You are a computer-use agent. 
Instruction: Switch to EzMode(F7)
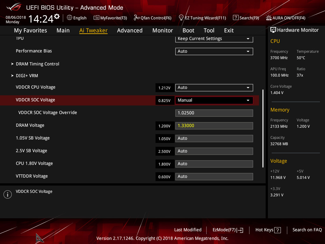228,230
